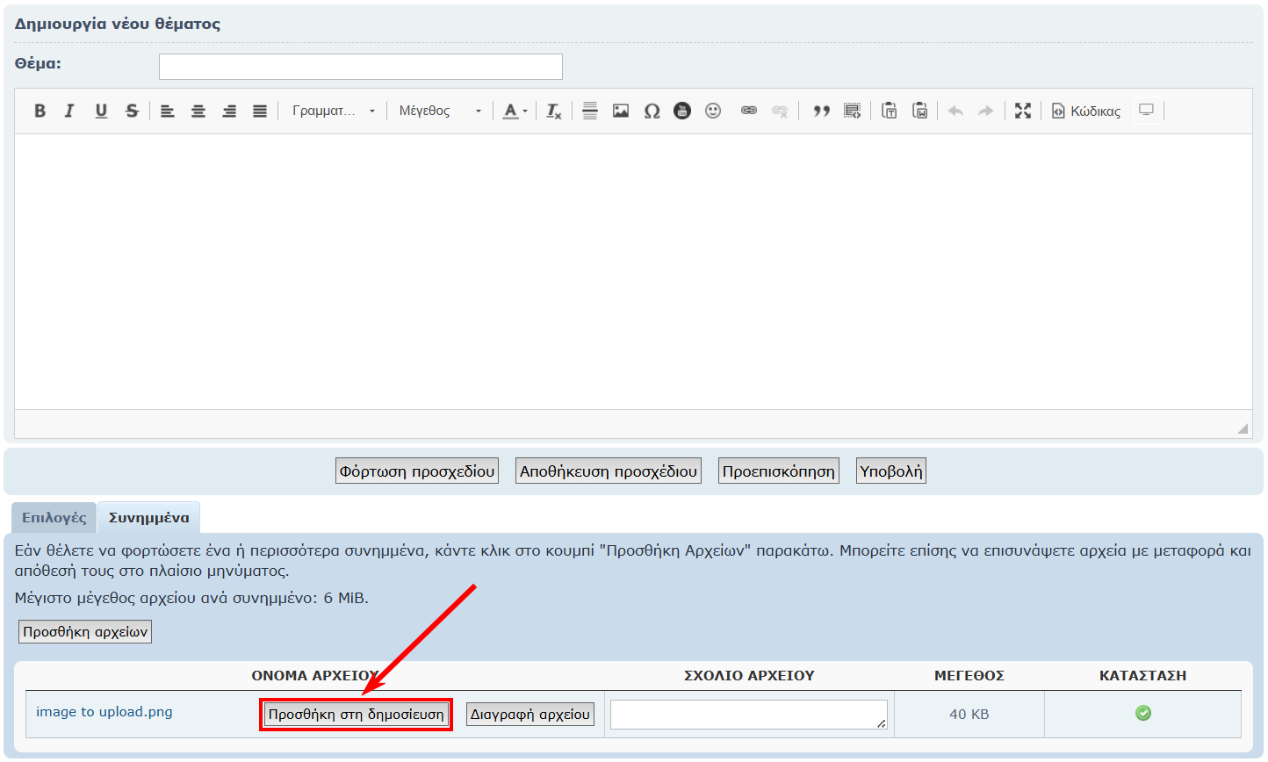
Task: Insert a code block
Action: tap(852, 111)
